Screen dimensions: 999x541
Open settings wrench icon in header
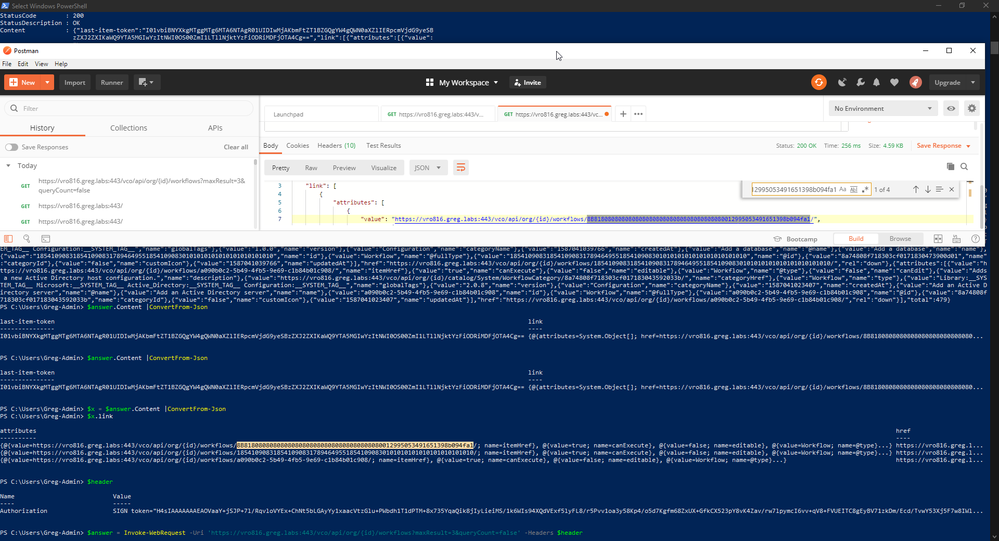point(860,82)
